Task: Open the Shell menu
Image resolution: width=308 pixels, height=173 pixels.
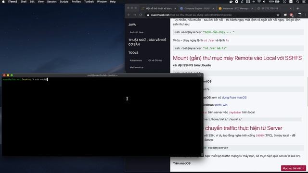Action: pos(24,2)
